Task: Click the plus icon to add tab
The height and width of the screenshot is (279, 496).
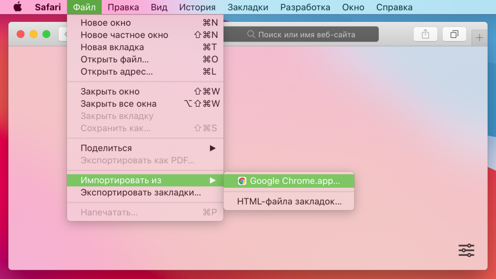Action: (480, 38)
